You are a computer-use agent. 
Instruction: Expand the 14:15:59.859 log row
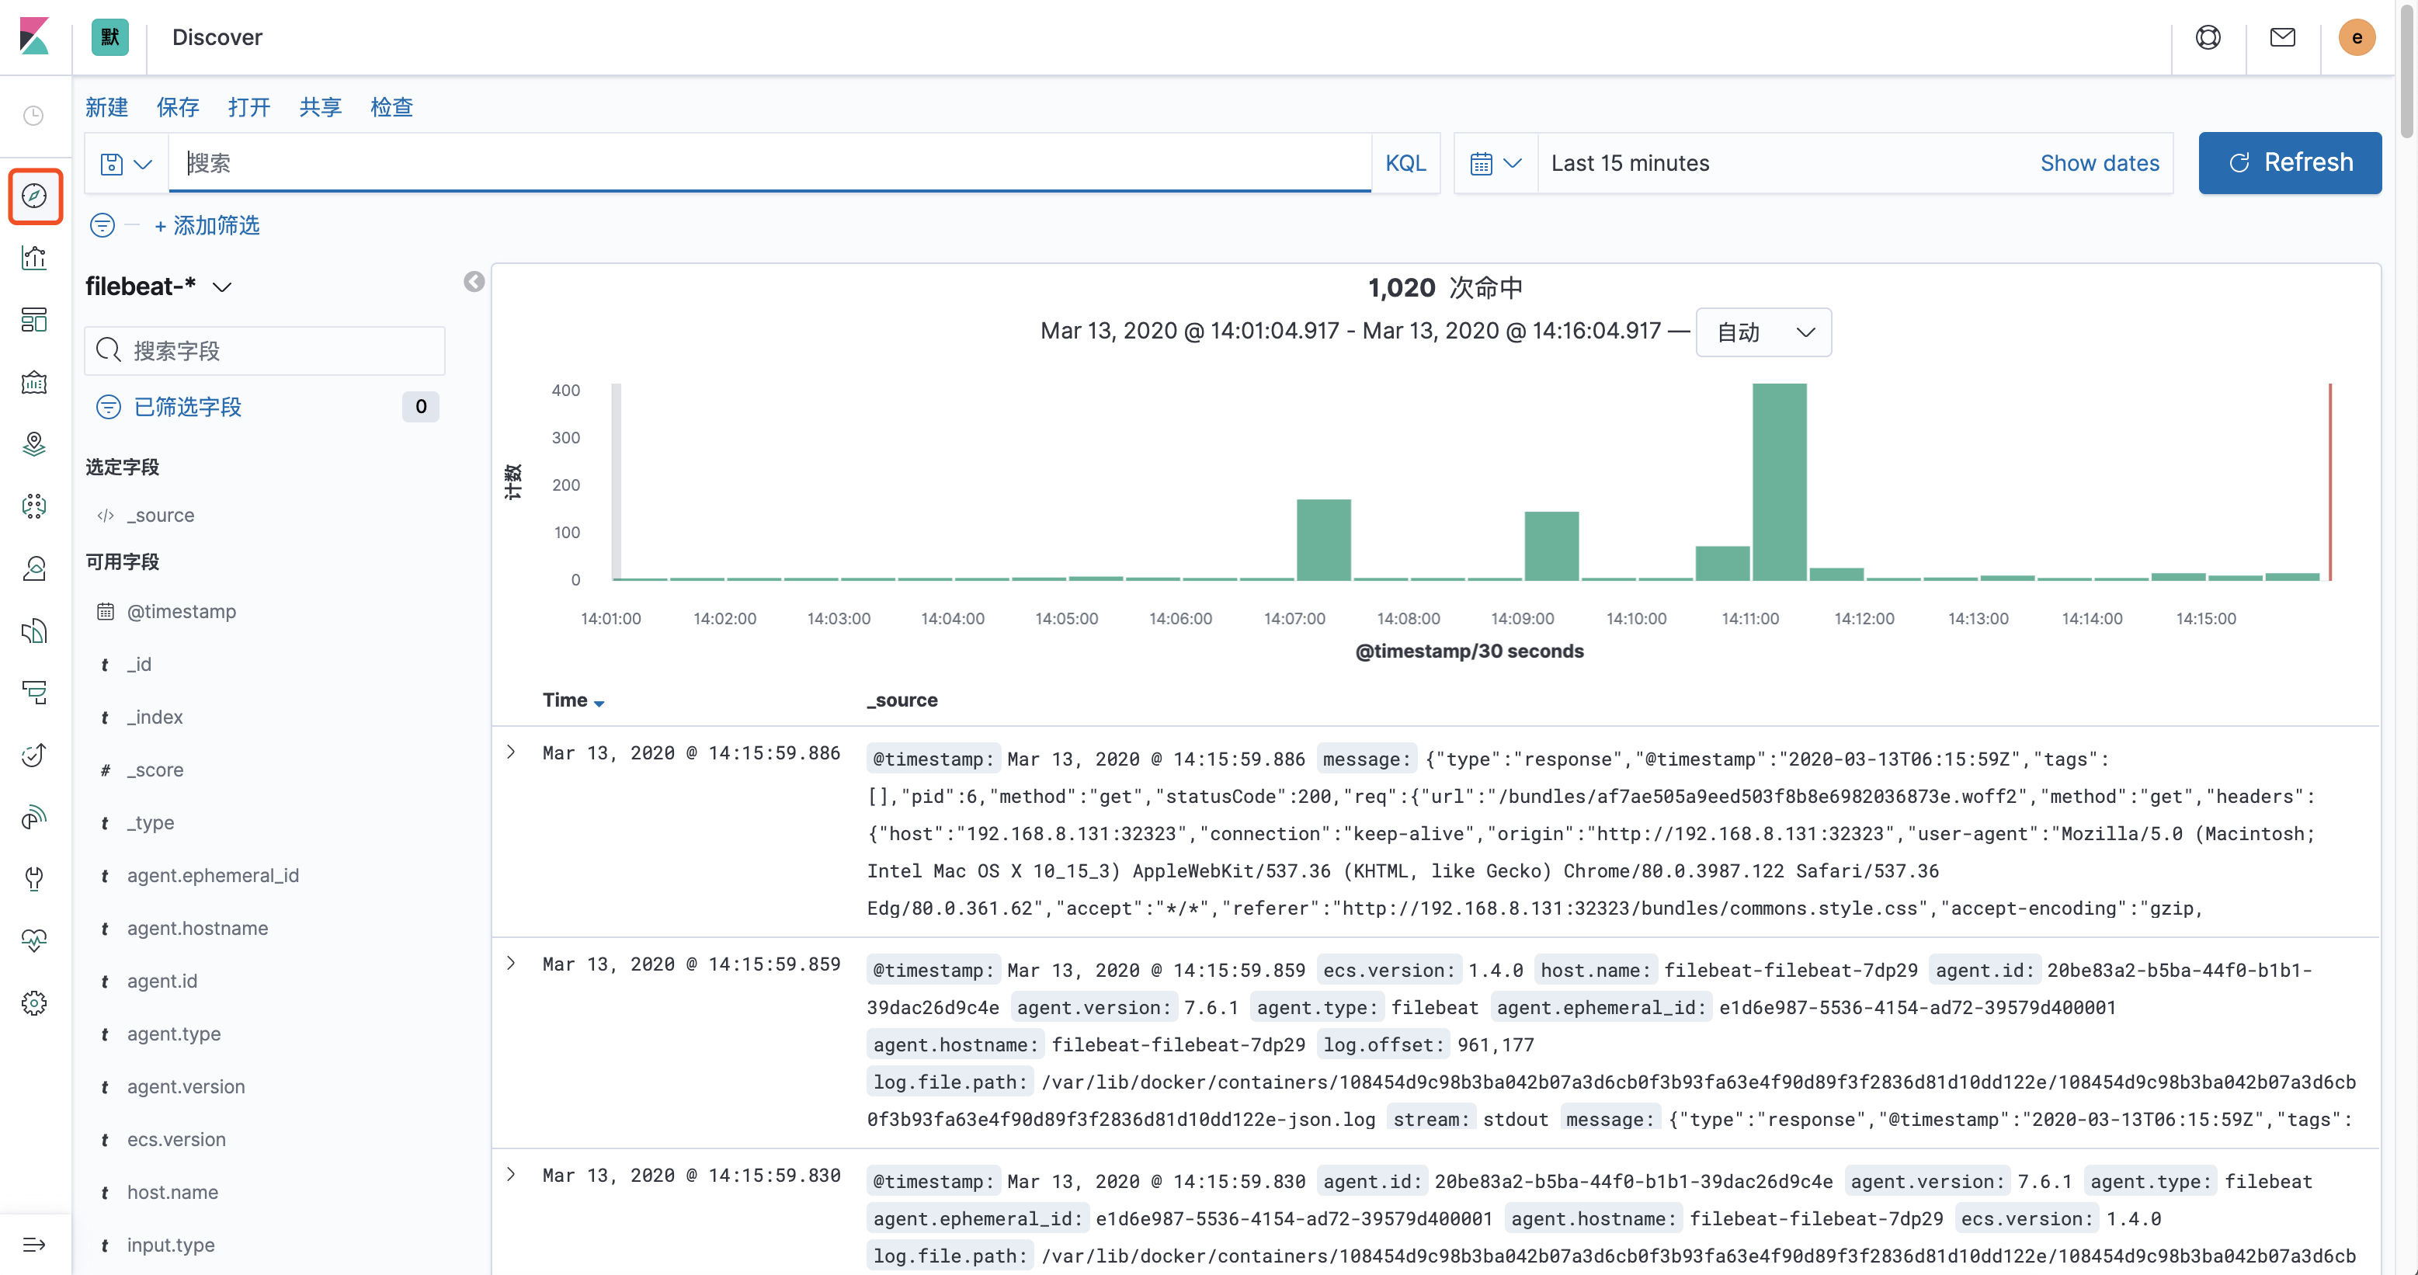[512, 964]
